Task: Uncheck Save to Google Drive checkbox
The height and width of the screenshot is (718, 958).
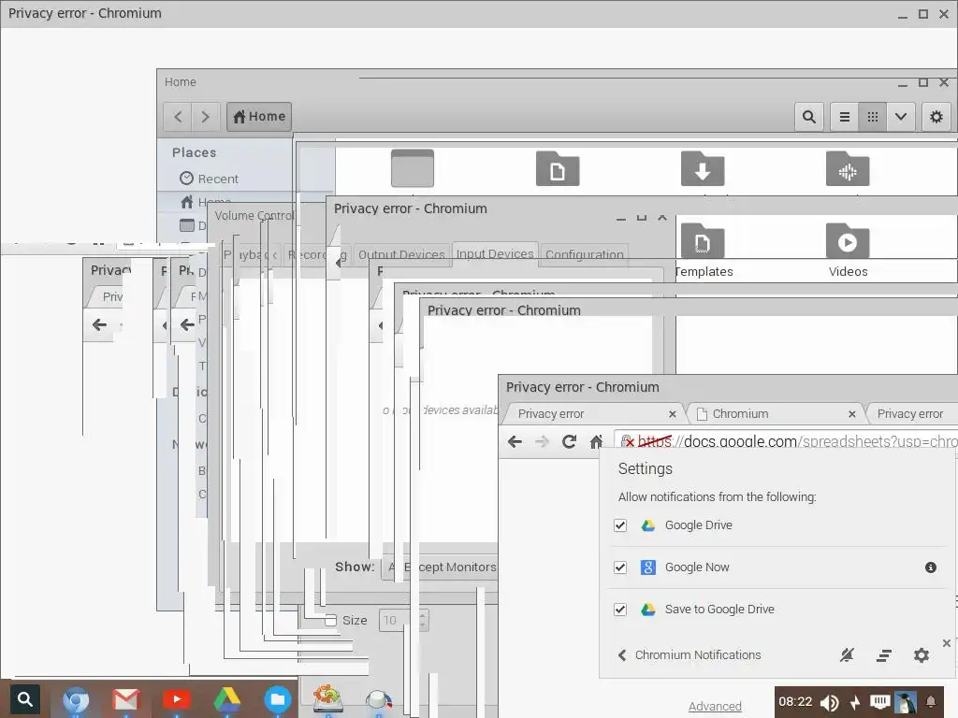Action: [x=620, y=610]
